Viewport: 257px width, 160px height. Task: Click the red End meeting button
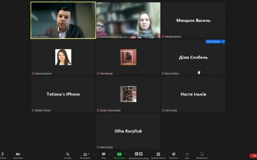(253, 156)
